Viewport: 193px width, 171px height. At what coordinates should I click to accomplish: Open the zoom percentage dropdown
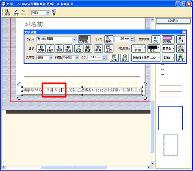coord(48,13)
